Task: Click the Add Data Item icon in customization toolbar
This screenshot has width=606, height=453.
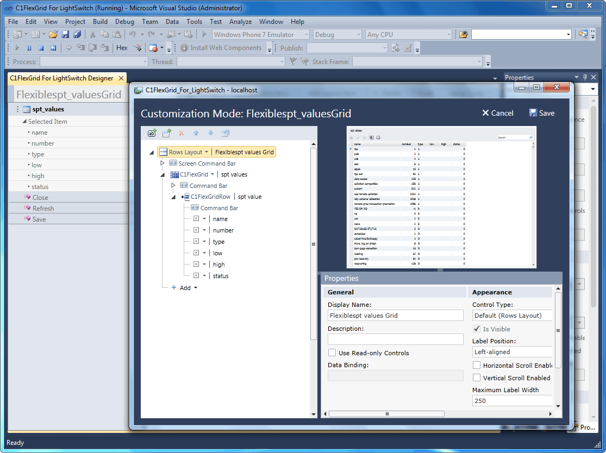Action: coord(152,133)
